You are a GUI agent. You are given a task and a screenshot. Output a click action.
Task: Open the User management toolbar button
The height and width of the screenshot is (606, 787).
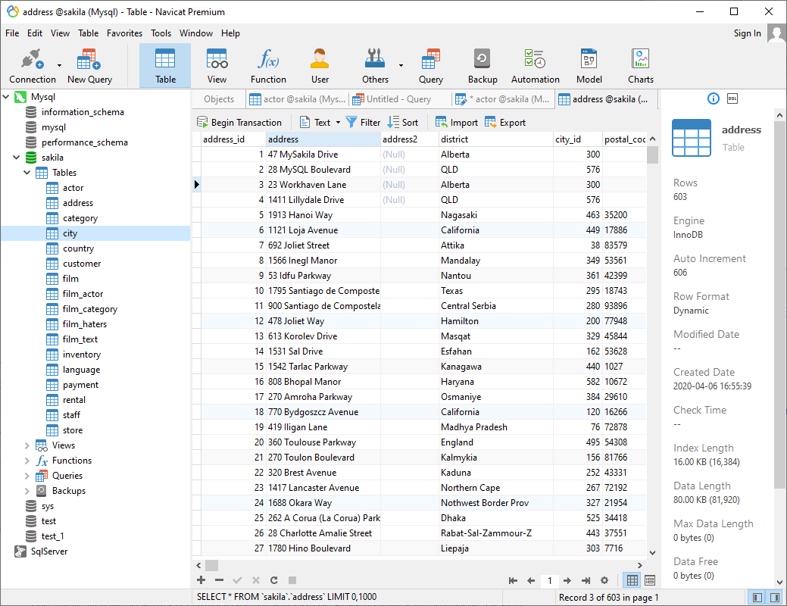pos(320,66)
